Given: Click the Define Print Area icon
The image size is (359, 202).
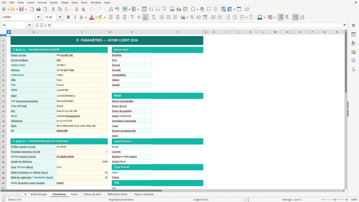Looking at the screenshot, I should point(223,9).
